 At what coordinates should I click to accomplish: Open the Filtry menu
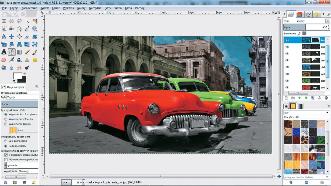tap(108, 8)
